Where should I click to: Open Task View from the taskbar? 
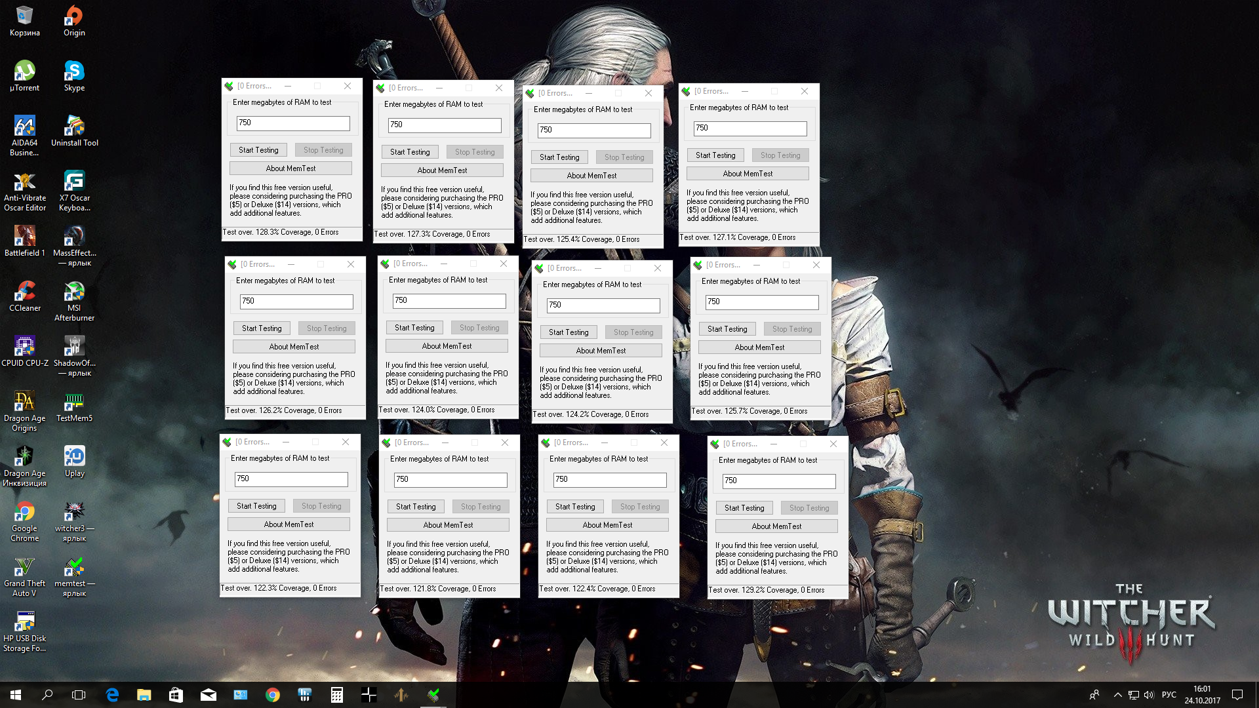pyautogui.click(x=79, y=695)
